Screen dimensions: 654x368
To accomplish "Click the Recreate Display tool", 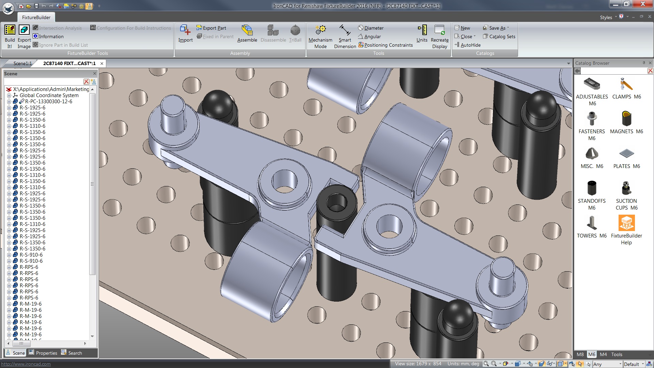I will pyautogui.click(x=439, y=36).
